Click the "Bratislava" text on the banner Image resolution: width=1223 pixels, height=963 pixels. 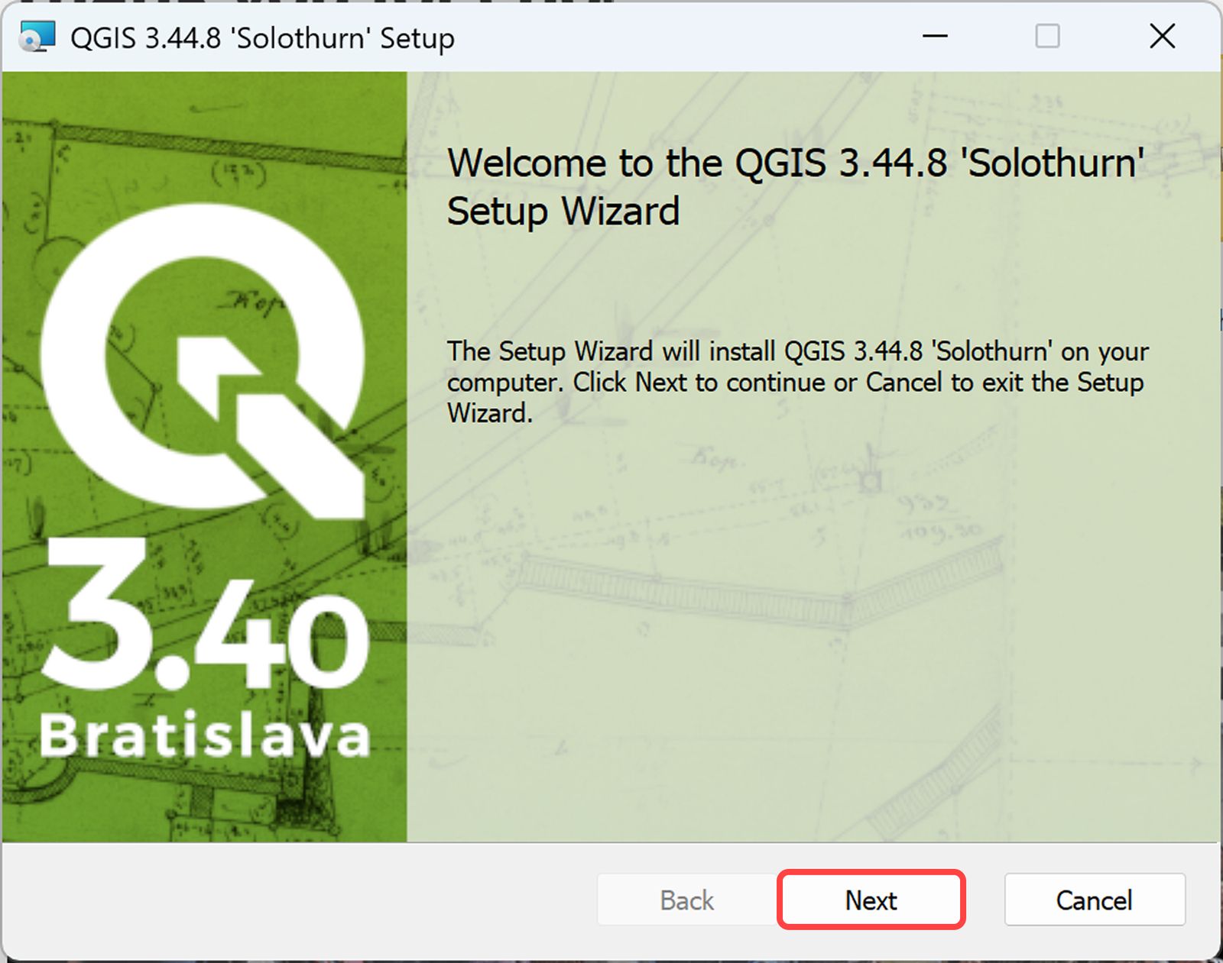point(206,735)
